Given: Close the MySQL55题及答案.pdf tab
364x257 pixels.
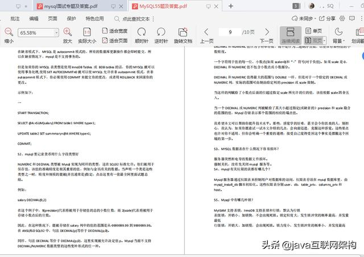Looking at the screenshot, I should (x=216, y=6).
